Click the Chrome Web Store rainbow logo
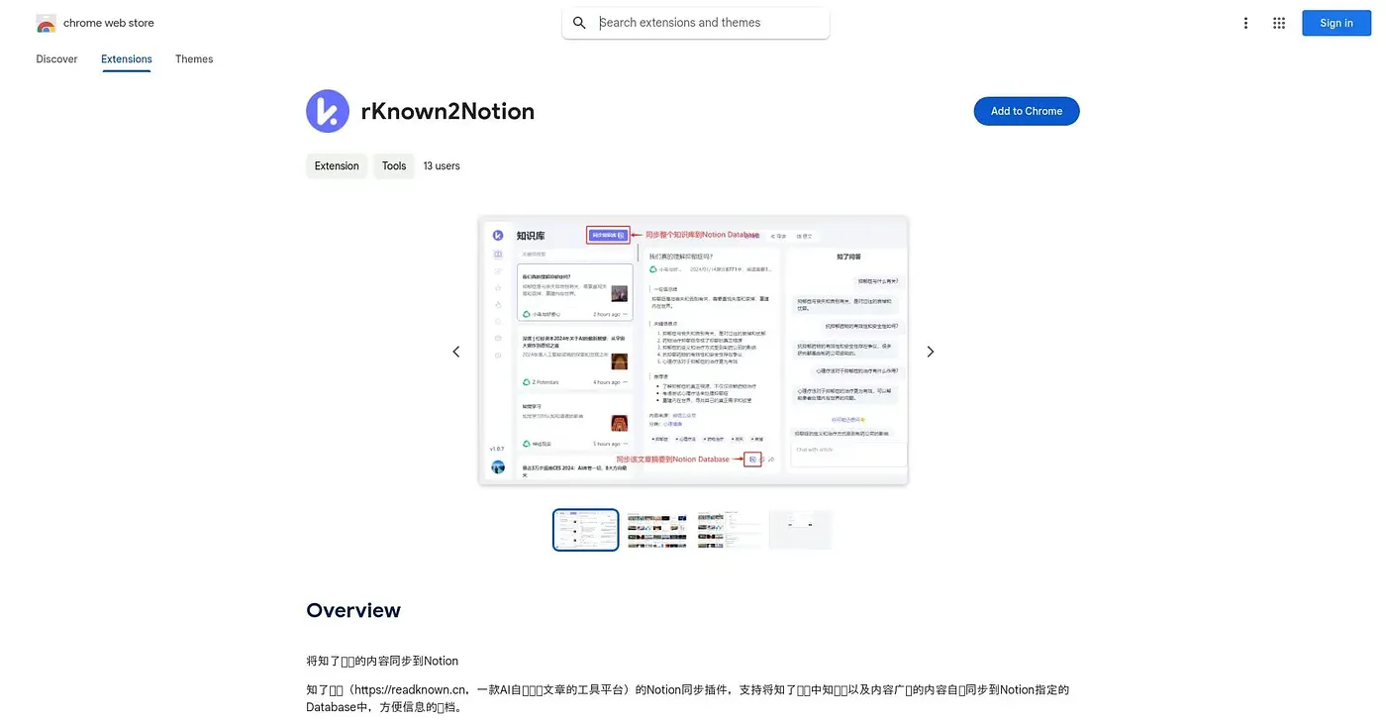 click(x=46, y=23)
